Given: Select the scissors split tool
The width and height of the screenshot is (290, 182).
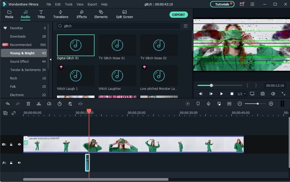Looking at the screenshot, I should tap(39, 104).
